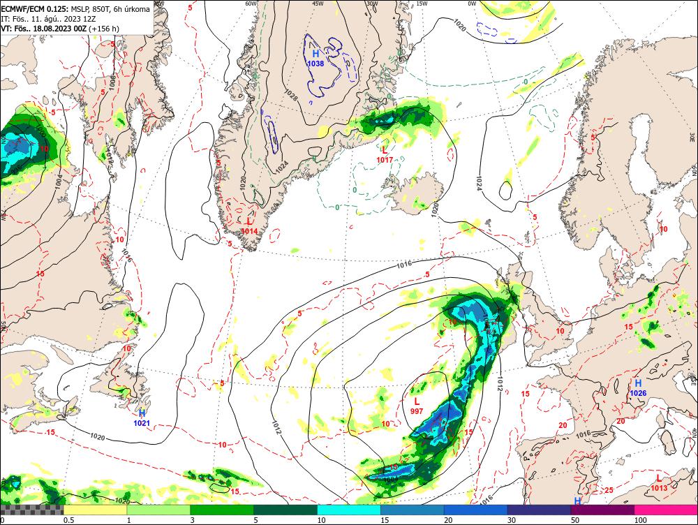
Task: Click the '15W' longitude label
Action: pyautogui.click(x=422, y=3)
